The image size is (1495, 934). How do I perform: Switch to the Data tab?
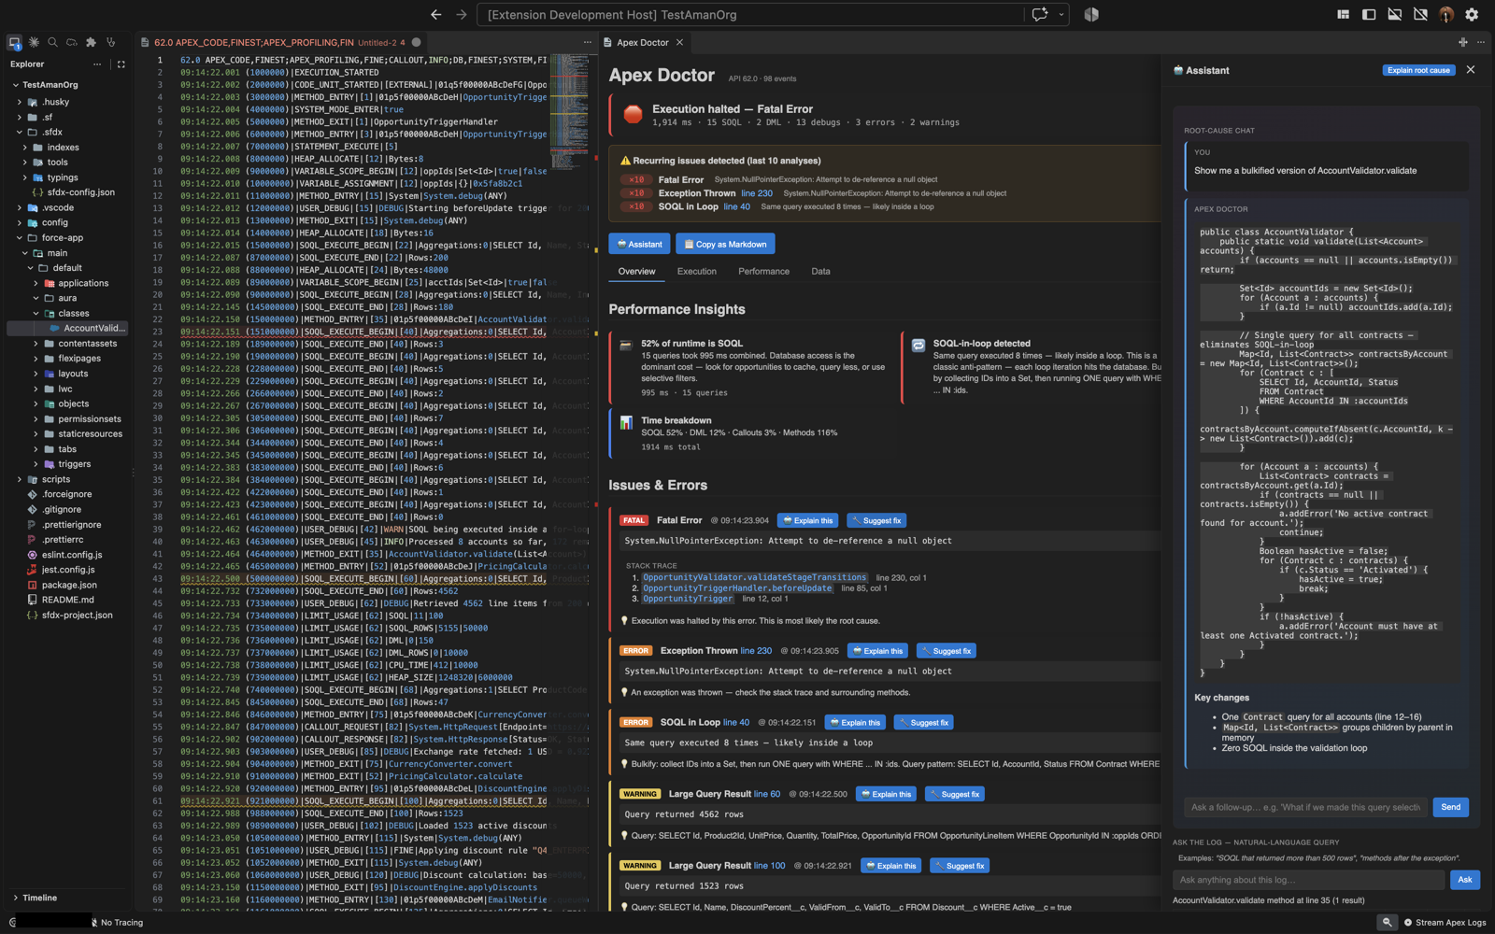[820, 271]
